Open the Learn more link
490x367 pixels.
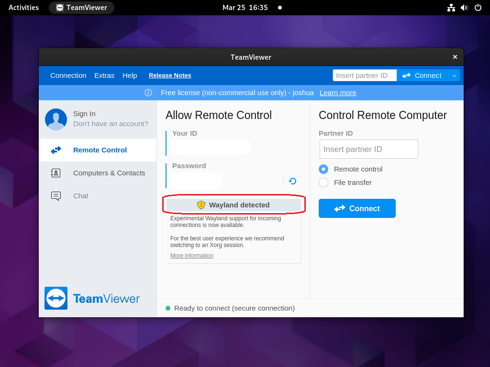337,93
